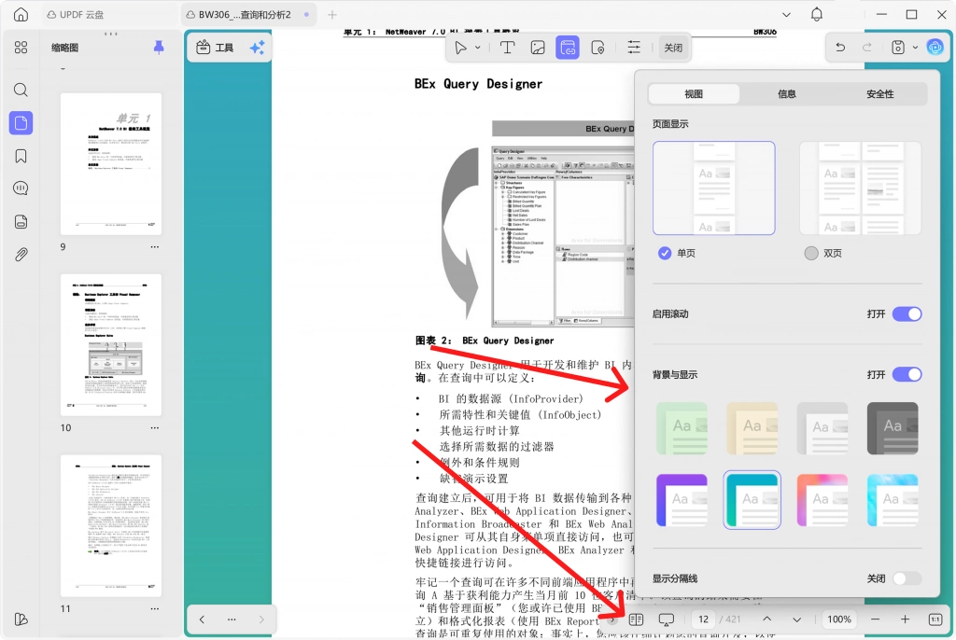The width and height of the screenshot is (956, 640).
Task: Select the page thumbnails sidebar icon
Action: tap(21, 123)
